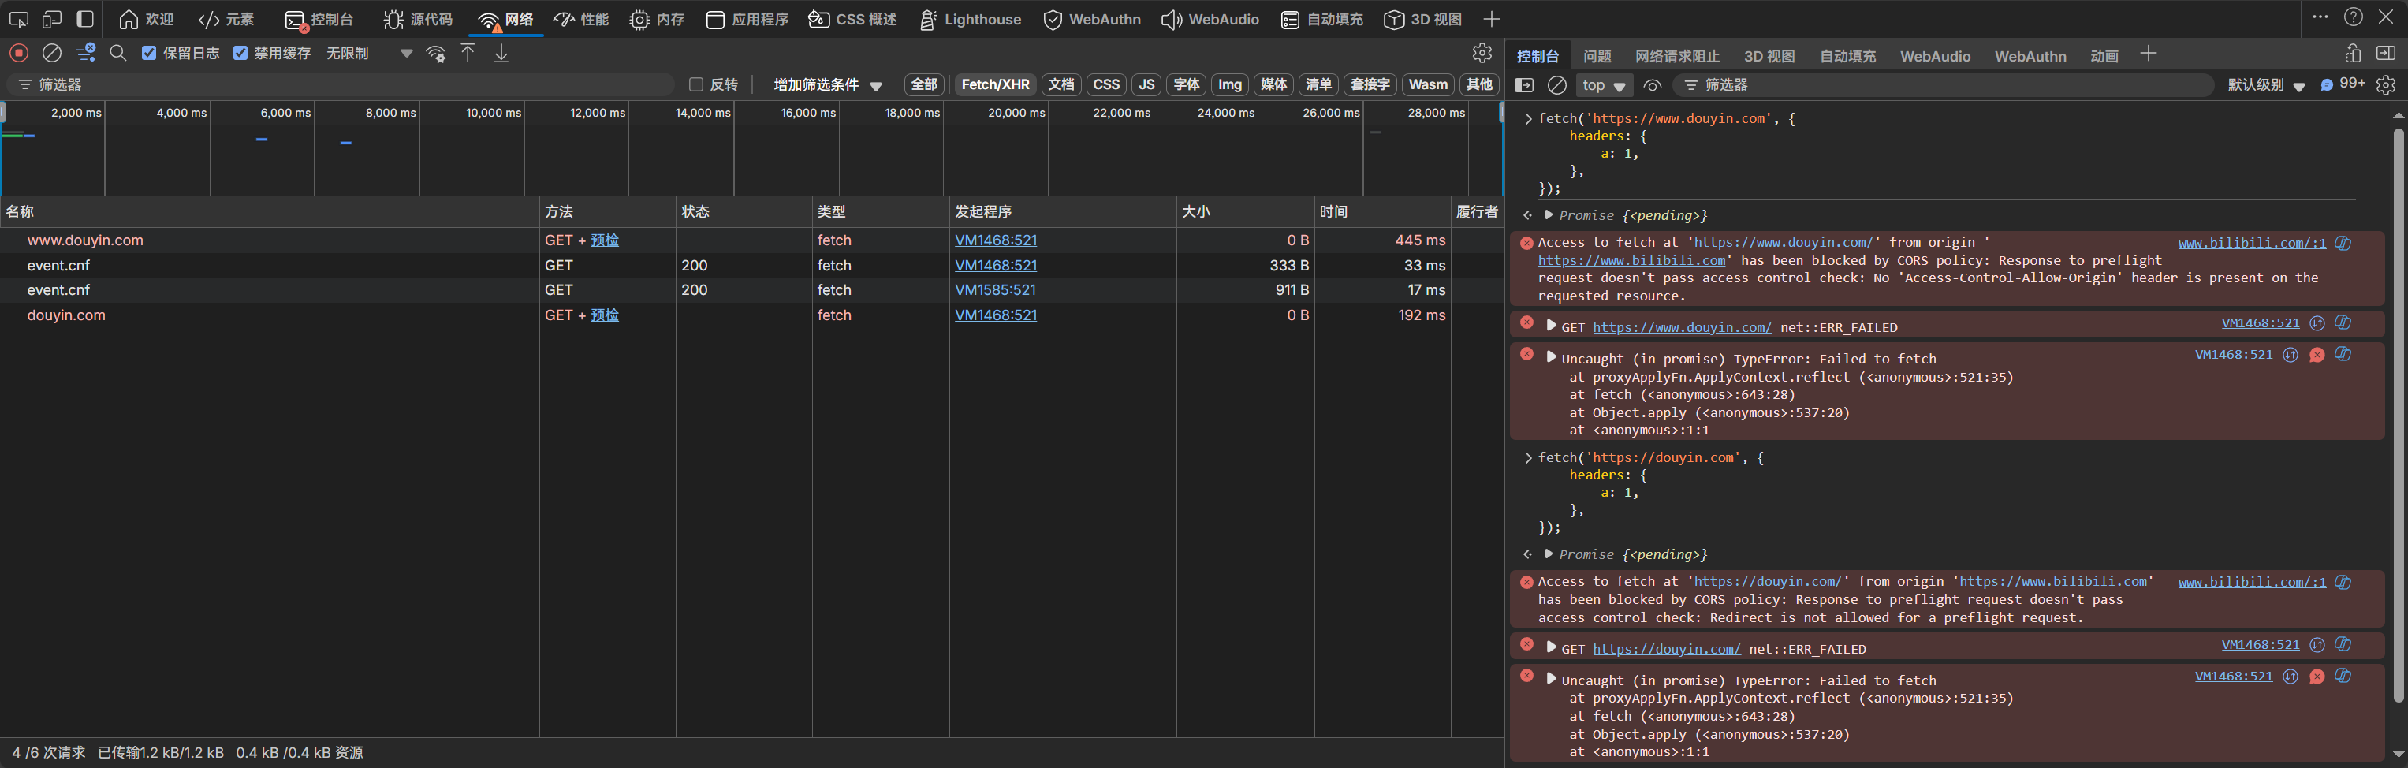Open network search magnifier icon
This screenshot has height=768, width=2408.
117,54
